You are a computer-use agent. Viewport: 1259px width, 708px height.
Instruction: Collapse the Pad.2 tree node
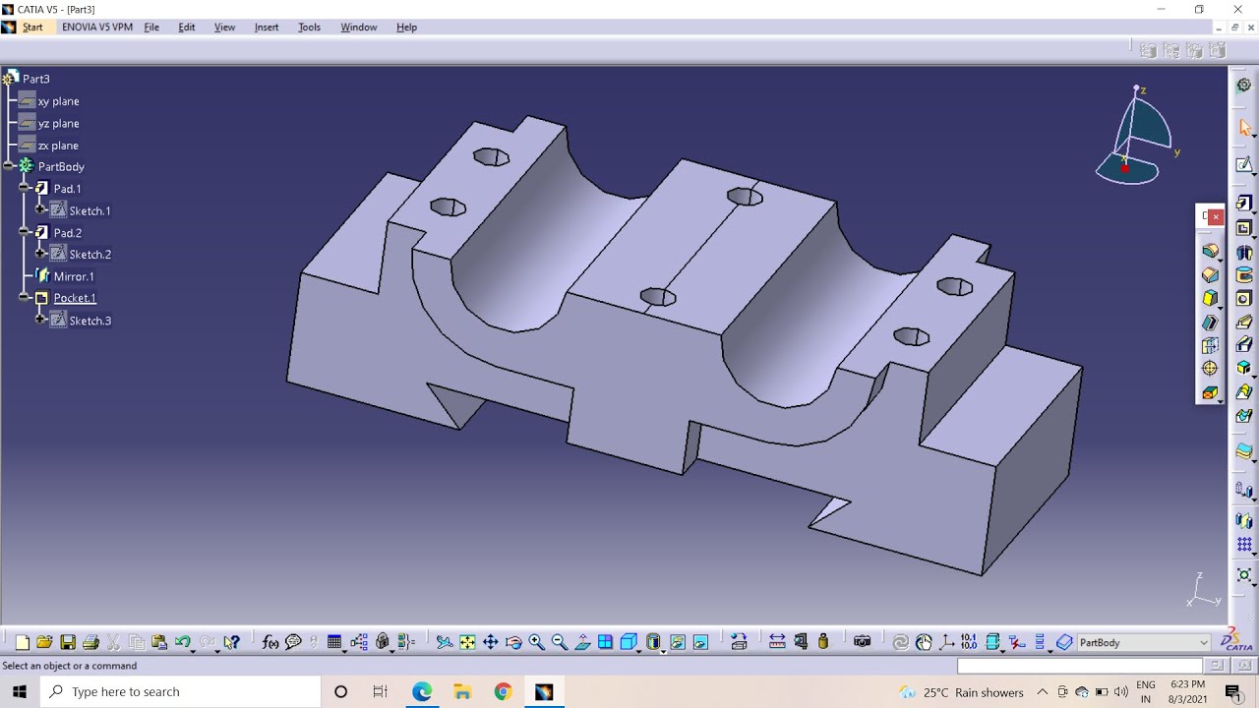[x=25, y=232]
